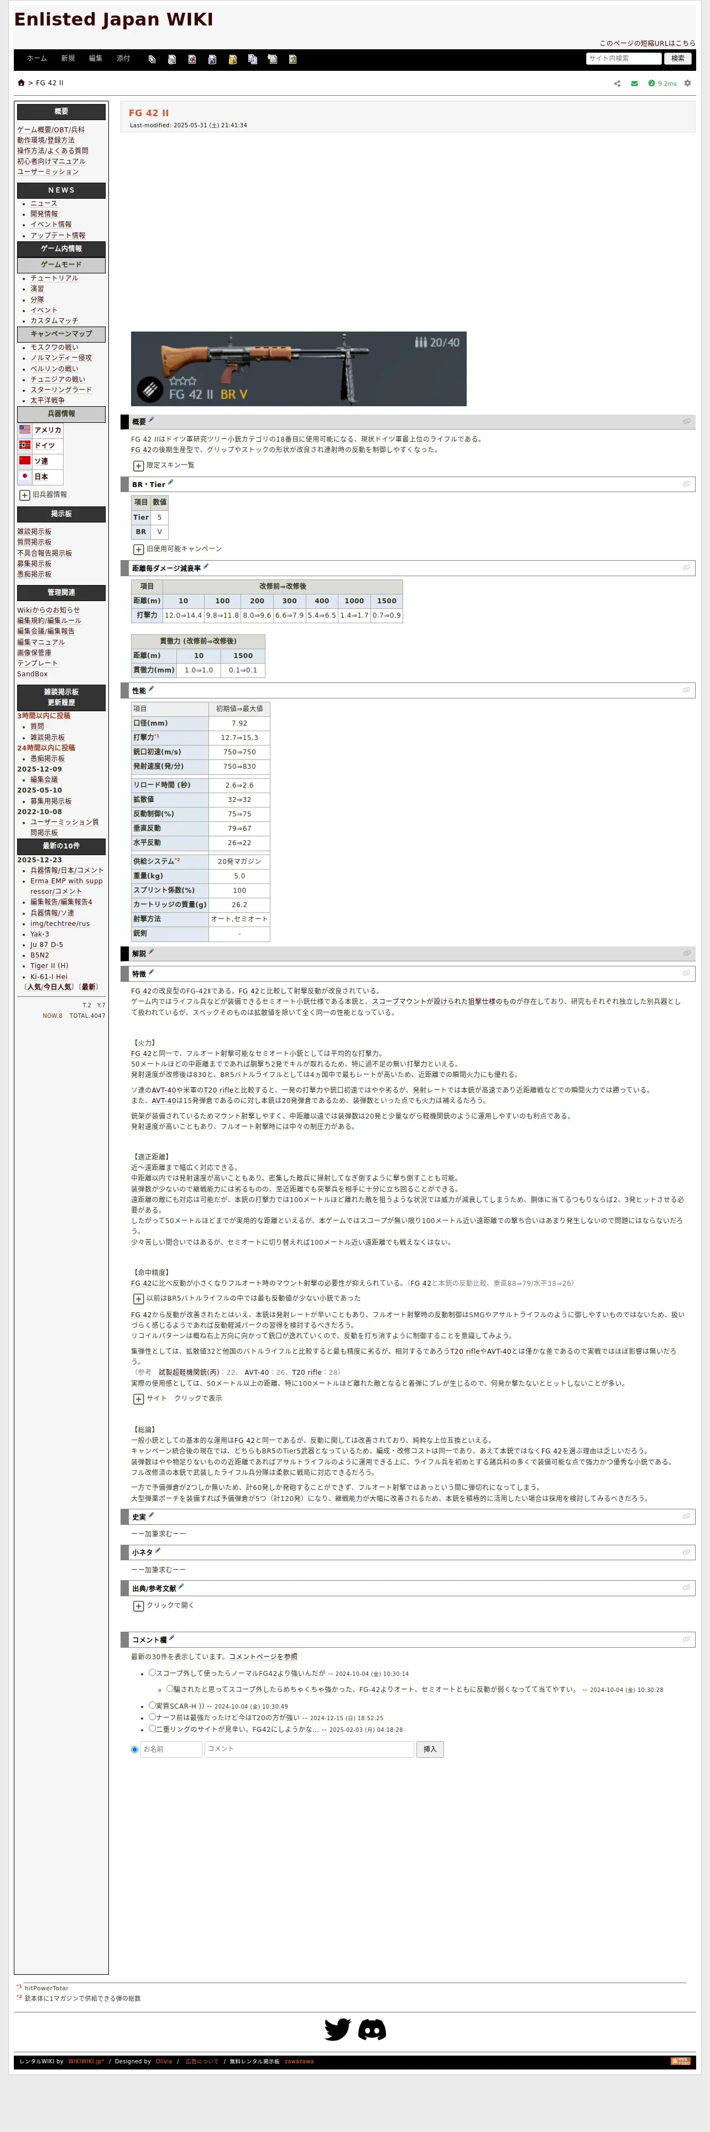Expand the 限定スキン一覧 section

click(139, 466)
